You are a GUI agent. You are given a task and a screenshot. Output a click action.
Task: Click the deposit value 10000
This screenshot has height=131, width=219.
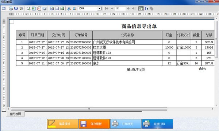click(x=169, y=47)
